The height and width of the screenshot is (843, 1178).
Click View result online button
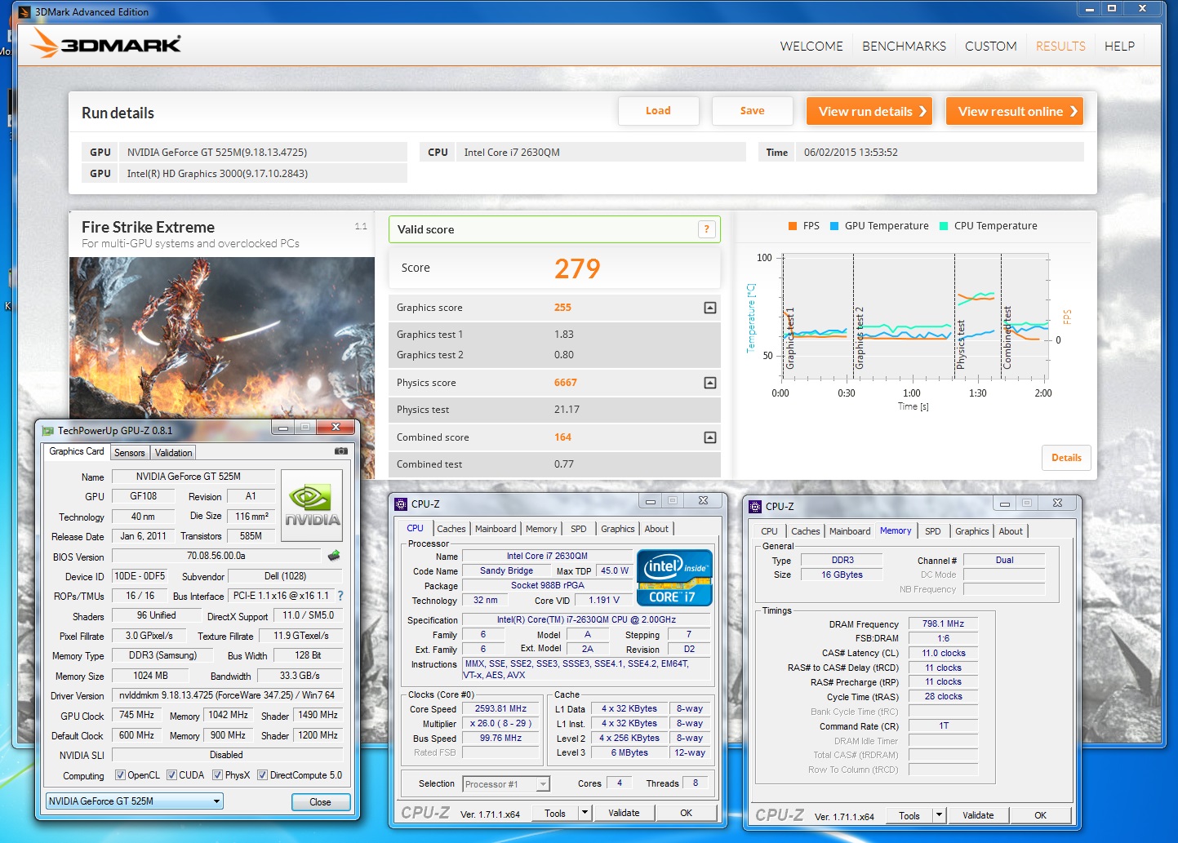[1015, 111]
